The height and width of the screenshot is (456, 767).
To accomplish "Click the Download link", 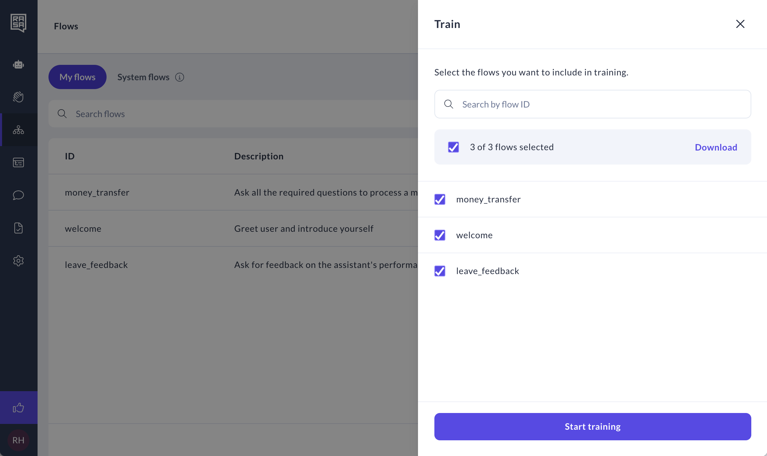I will tap(716, 147).
